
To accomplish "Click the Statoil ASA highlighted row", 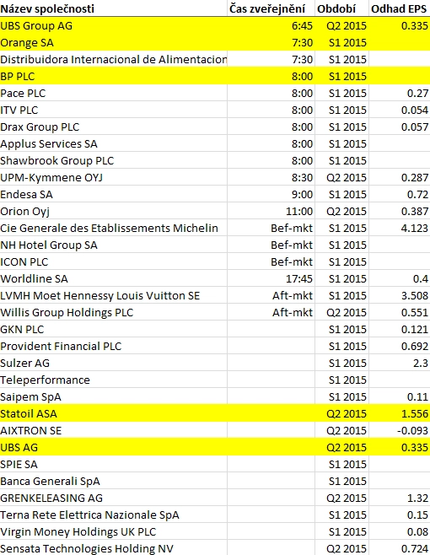I will (215, 413).
